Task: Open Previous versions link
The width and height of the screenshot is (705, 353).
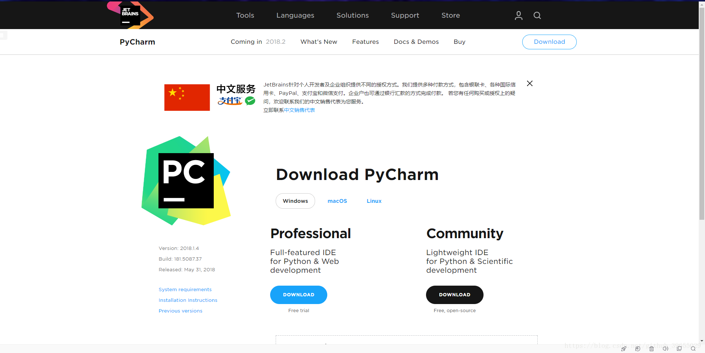Action: coord(181,311)
